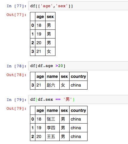Click the 女 cell in Out[77] table
This screenshot has height=144, width=128.
(50, 51)
